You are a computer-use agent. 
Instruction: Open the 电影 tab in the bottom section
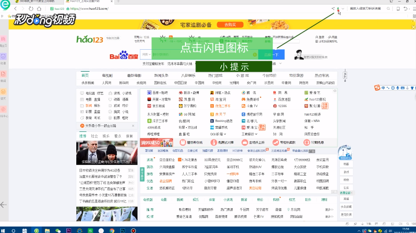(164, 199)
